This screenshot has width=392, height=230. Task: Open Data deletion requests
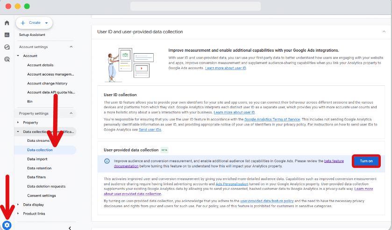[46, 186]
